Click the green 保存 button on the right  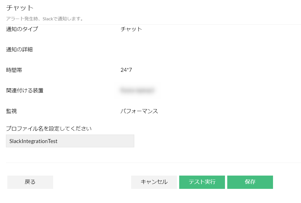250,182
